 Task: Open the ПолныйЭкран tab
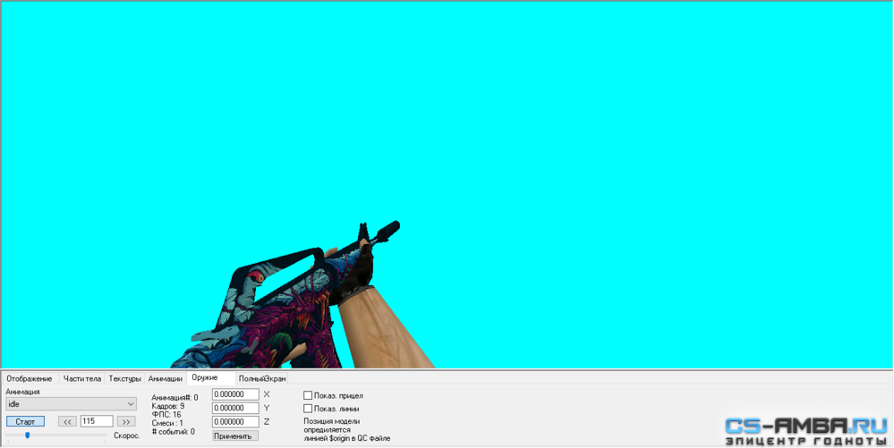point(262,378)
